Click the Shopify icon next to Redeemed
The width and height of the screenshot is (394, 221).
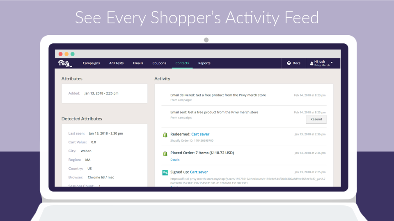click(x=165, y=135)
